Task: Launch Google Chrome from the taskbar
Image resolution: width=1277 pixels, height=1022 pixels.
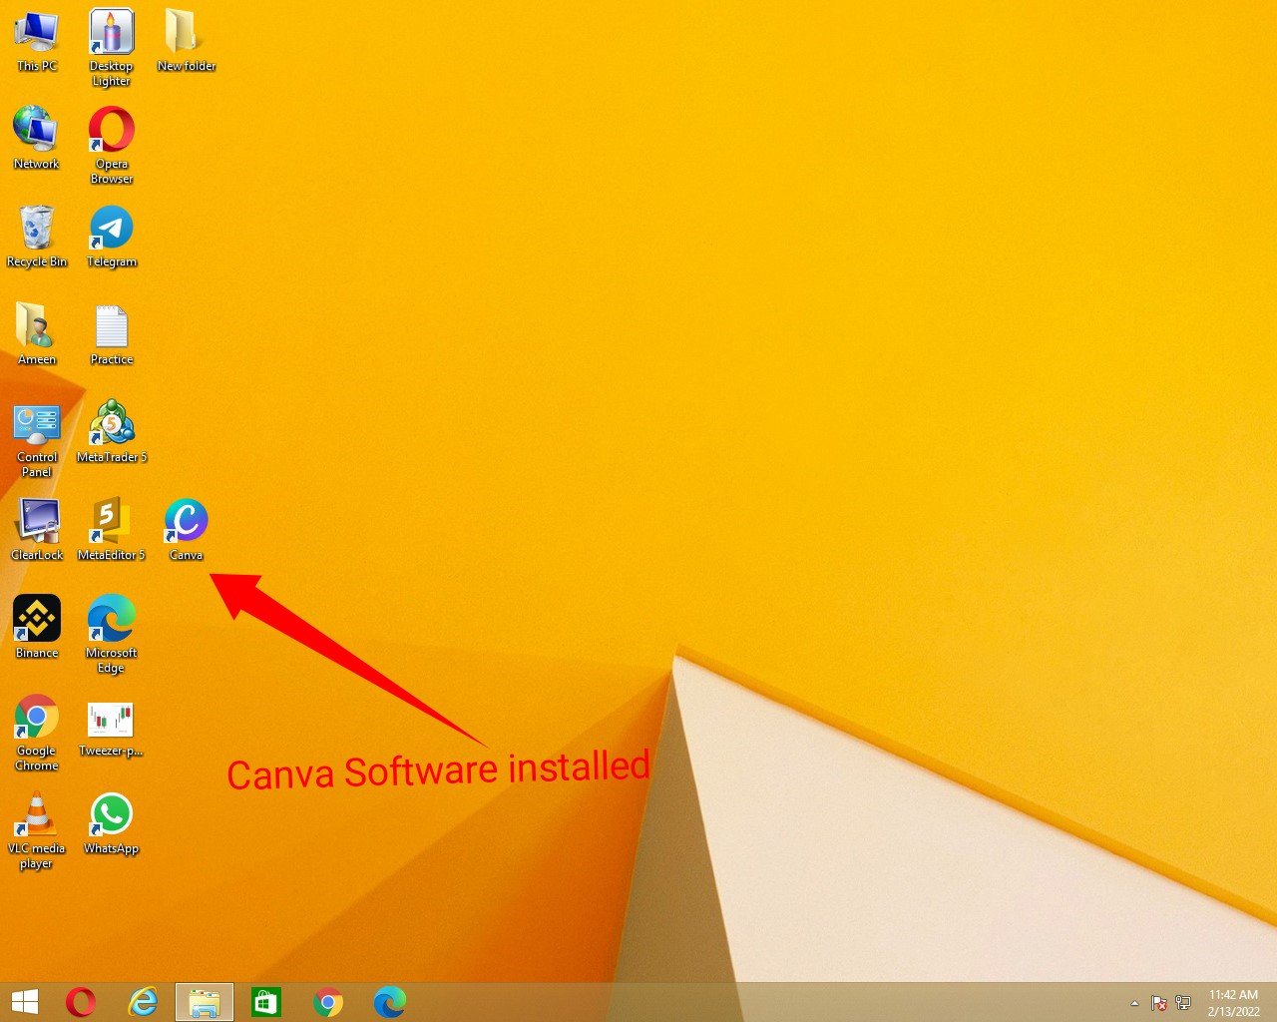Action: pyautogui.click(x=327, y=1002)
